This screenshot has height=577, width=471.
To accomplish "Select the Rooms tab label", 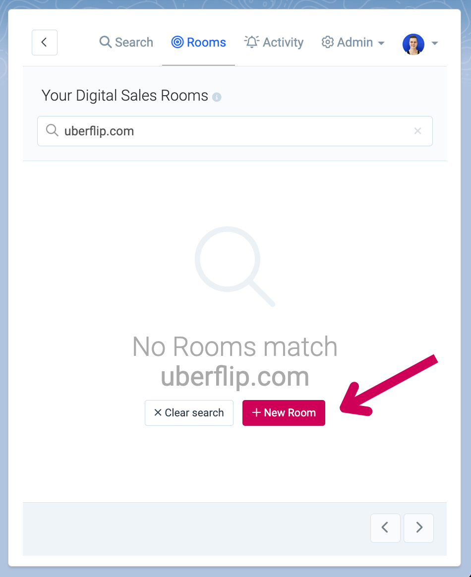I will pyautogui.click(x=206, y=42).
